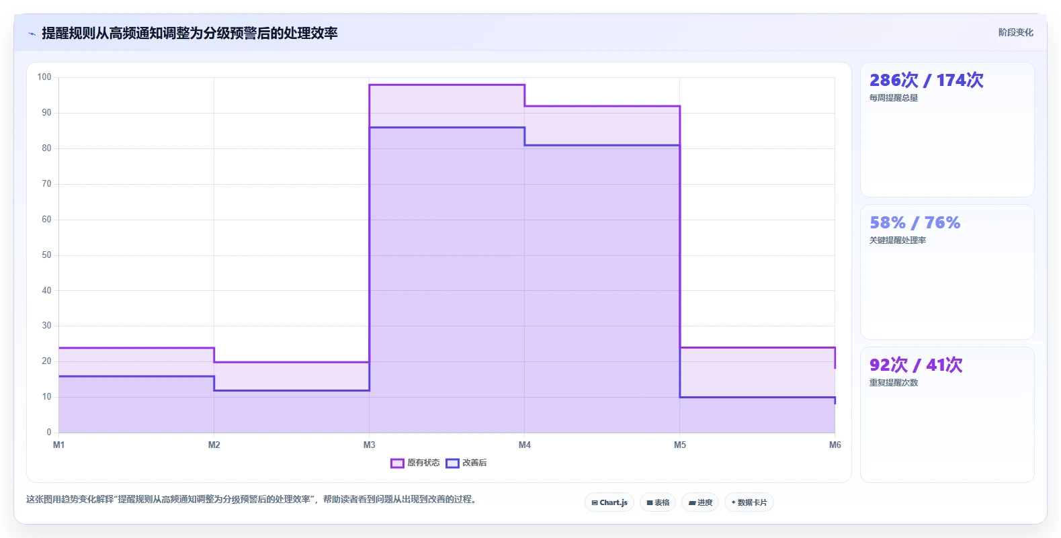1061x538 pixels.
Task: Click the icon in the 数据卡片 tag
Action: tap(733, 502)
